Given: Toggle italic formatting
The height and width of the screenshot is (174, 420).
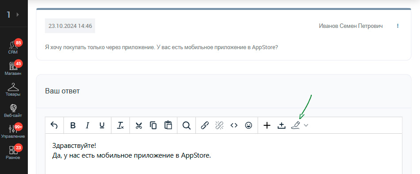Looking at the screenshot, I should tap(88, 125).
